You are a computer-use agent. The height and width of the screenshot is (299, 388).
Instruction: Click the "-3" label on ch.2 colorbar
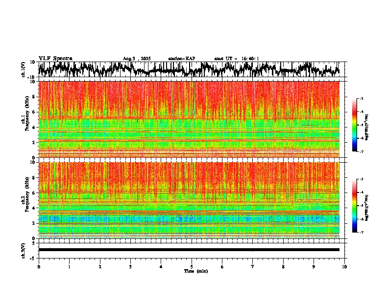click(x=362, y=179)
